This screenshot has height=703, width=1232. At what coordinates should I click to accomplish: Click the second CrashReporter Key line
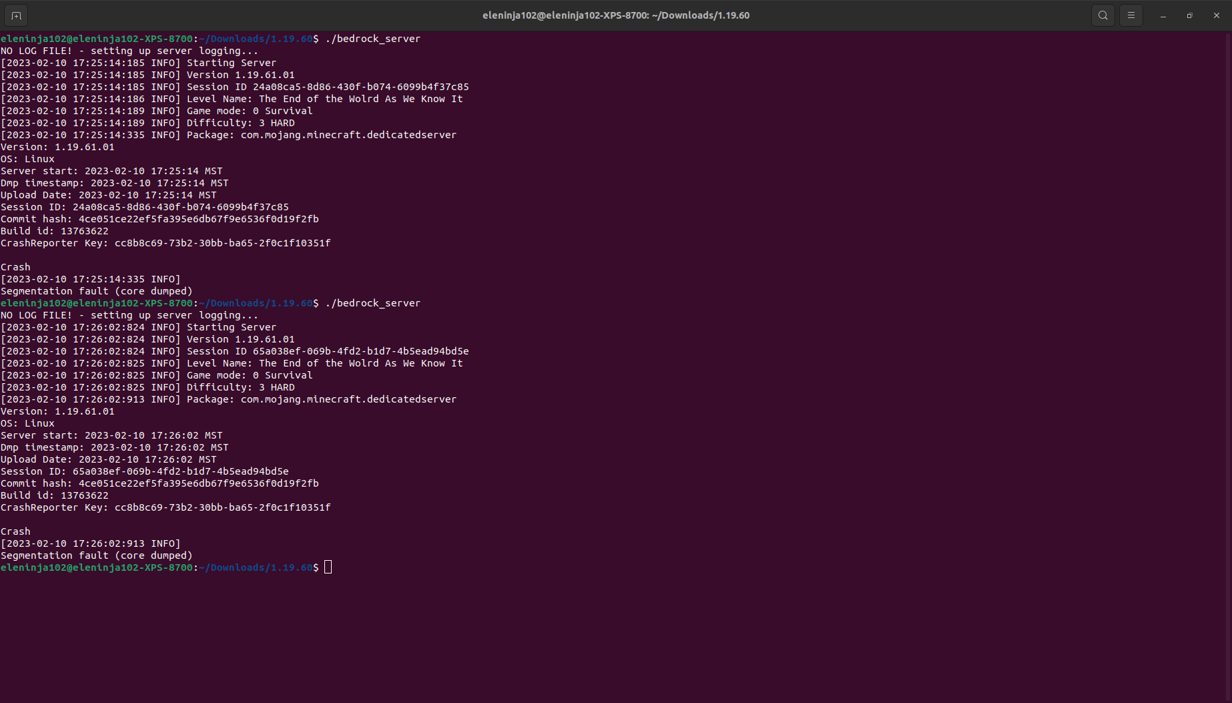(166, 507)
